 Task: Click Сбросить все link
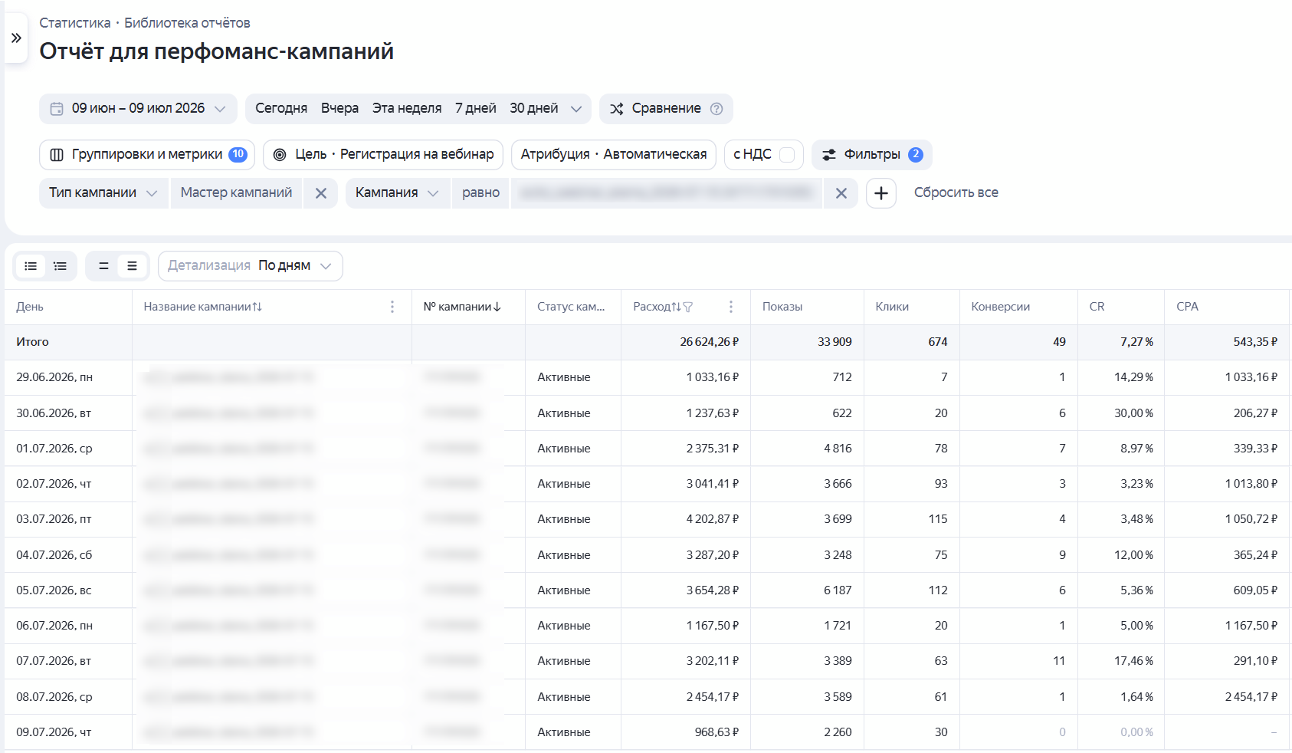(956, 192)
